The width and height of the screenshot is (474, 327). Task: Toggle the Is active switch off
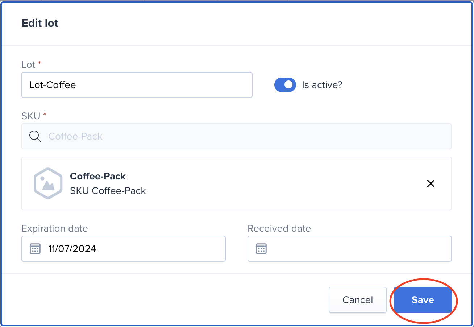(x=285, y=85)
